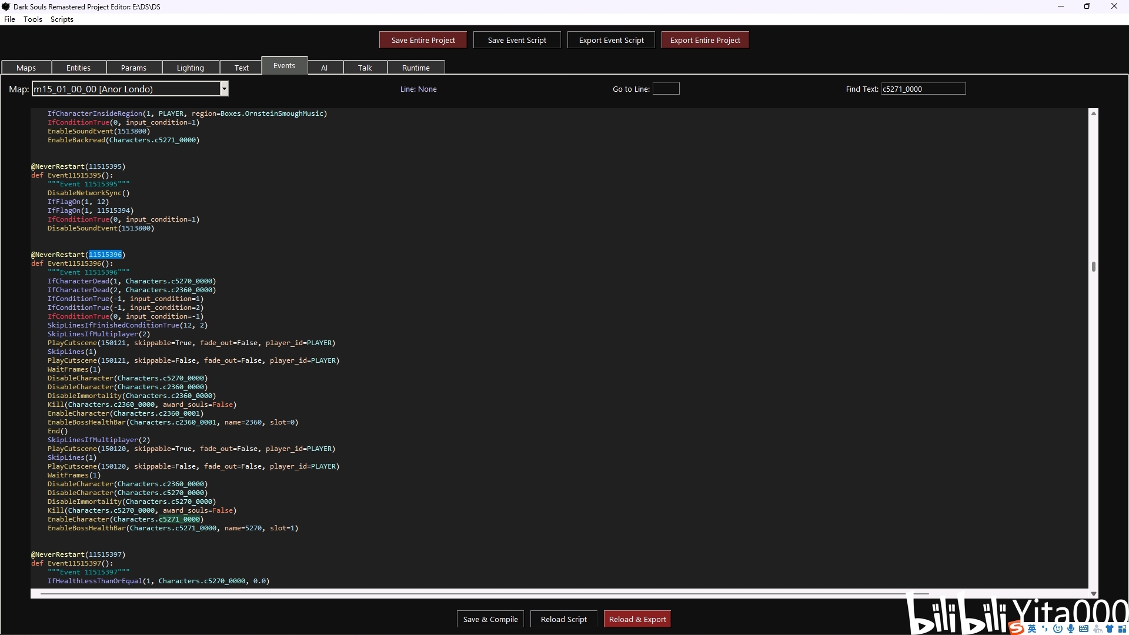Click the Sogou emoji smiley icon
This screenshot has width=1129, height=635.
pyautogui.click(x=1058, y=629)
